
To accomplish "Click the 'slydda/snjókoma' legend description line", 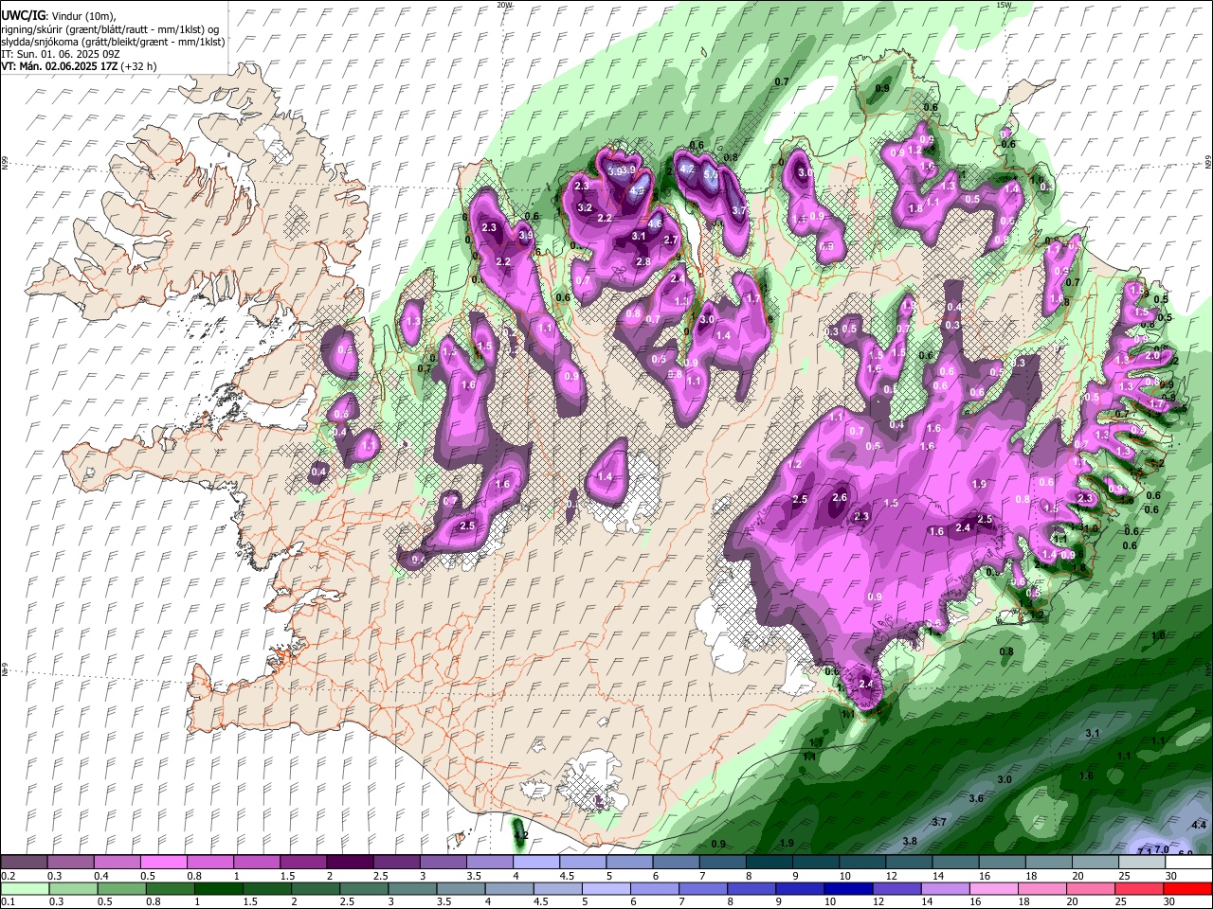I will click(x=113, y=42).
